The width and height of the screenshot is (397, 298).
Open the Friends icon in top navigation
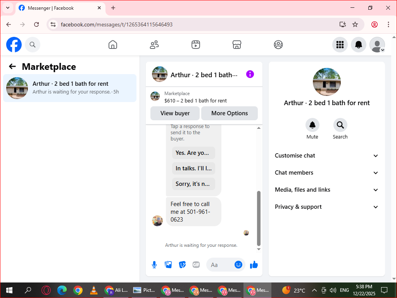pyautogui.click(x=154, y=45)
